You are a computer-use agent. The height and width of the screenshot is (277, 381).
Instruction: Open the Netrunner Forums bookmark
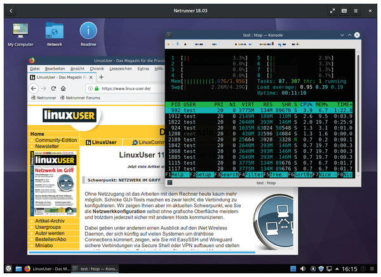[80, 98]
